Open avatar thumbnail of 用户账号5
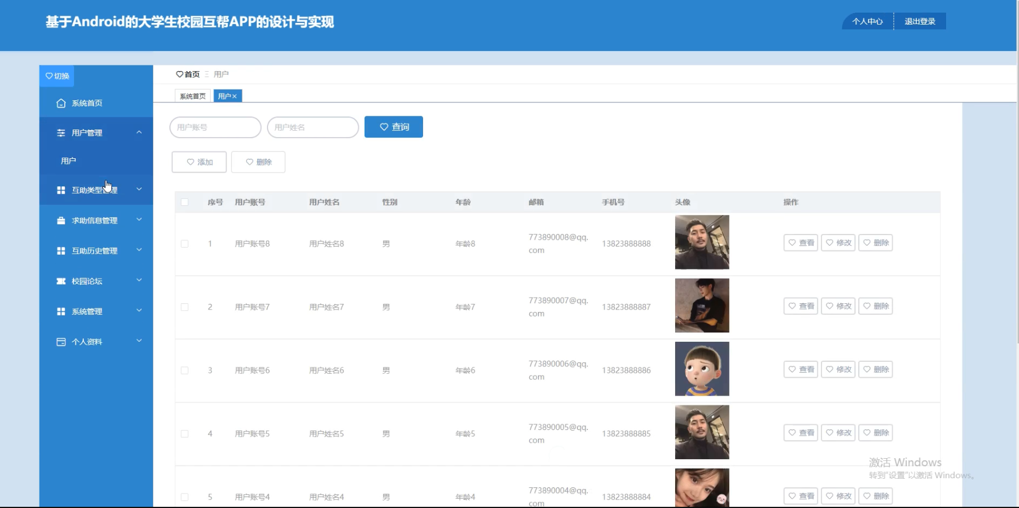 click(702, 432)
